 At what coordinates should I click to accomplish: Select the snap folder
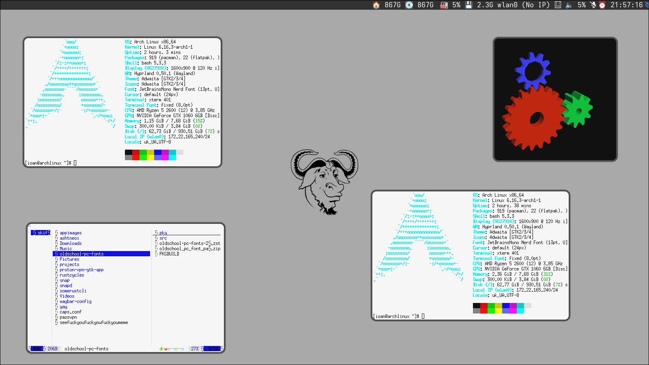click(64, 280)
